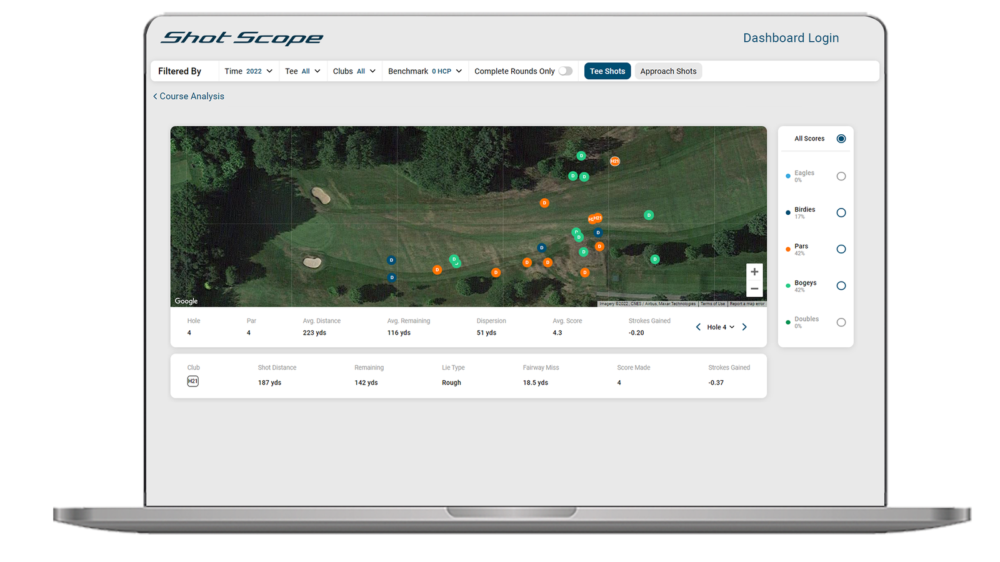
Task: Click the blue D marker near the bunker
Action: click(x=392, y=259)
